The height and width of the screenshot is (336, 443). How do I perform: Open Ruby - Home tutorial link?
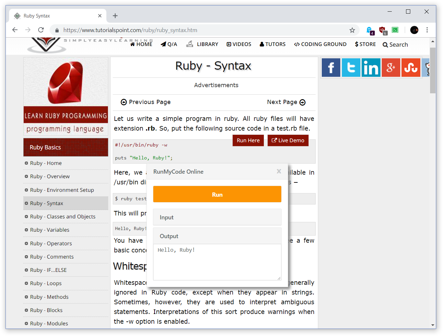[x=46, y=163]
